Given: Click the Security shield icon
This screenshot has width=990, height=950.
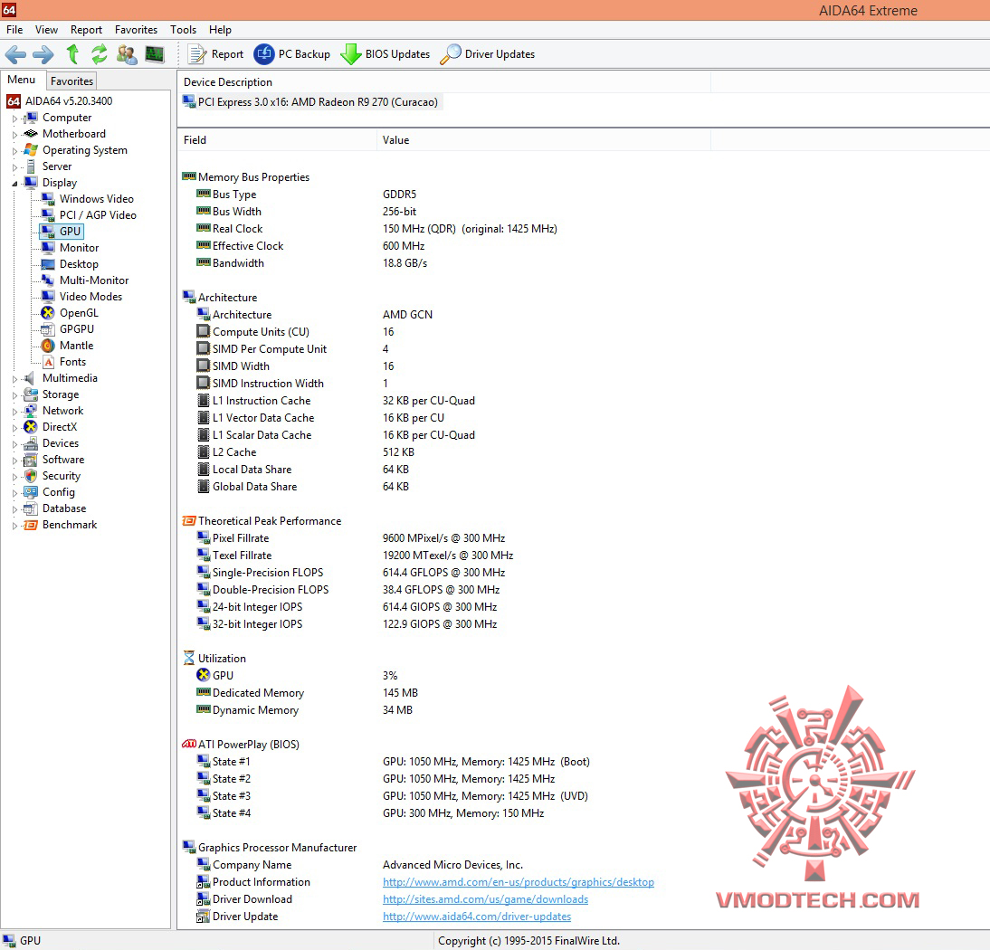Looking at the screenshot, I should point(30,477).
